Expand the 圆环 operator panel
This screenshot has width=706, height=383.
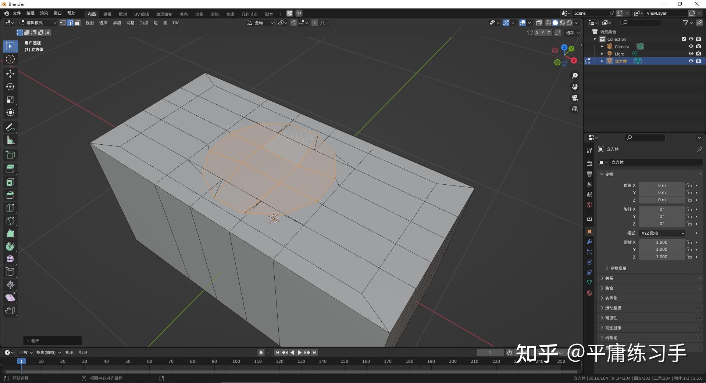(35, 341)
